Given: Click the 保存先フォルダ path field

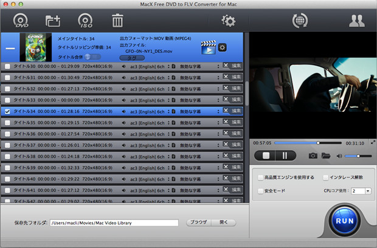Looking at the screenshot, I should pos(114,222).
